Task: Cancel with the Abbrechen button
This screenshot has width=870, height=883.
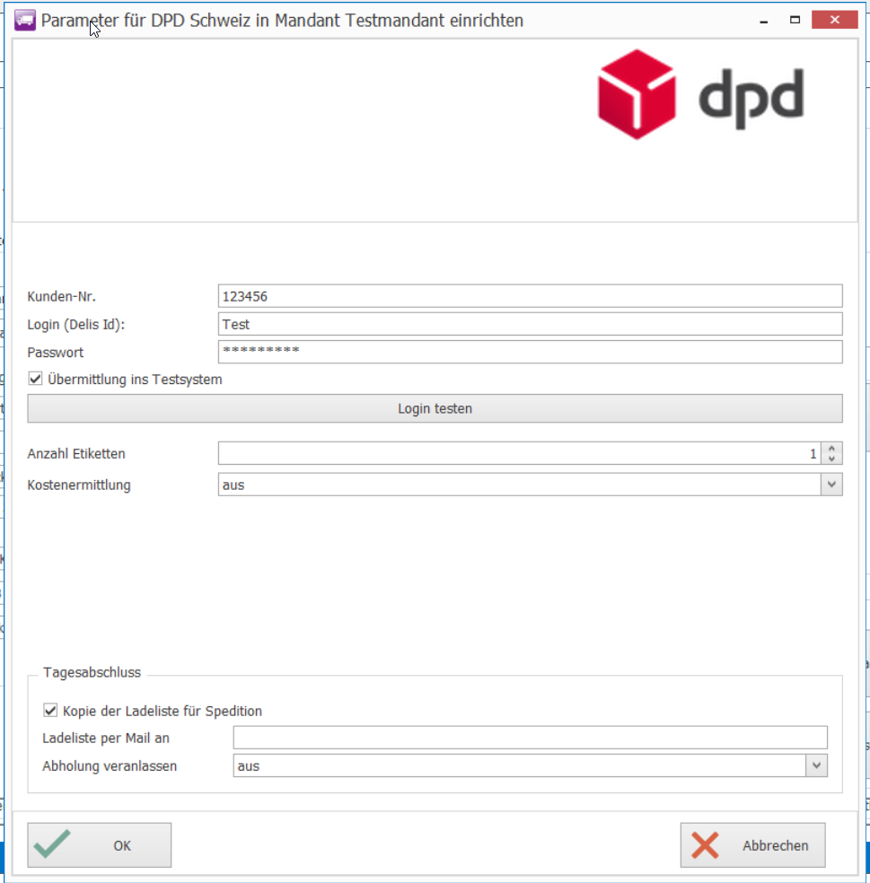Action: coord(752,845)
